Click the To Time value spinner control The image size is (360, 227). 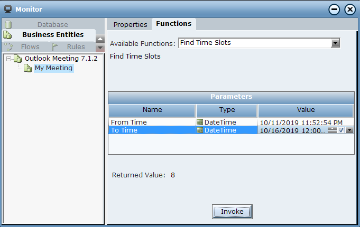pos(332,130)
